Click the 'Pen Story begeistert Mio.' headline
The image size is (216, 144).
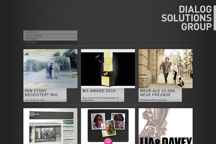[x=42, y=93]
